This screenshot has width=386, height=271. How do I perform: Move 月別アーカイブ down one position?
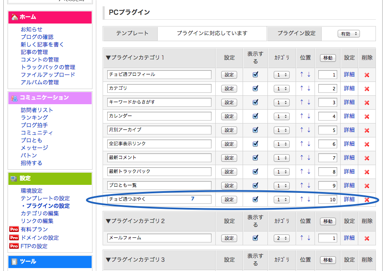[x=309, y=129]
